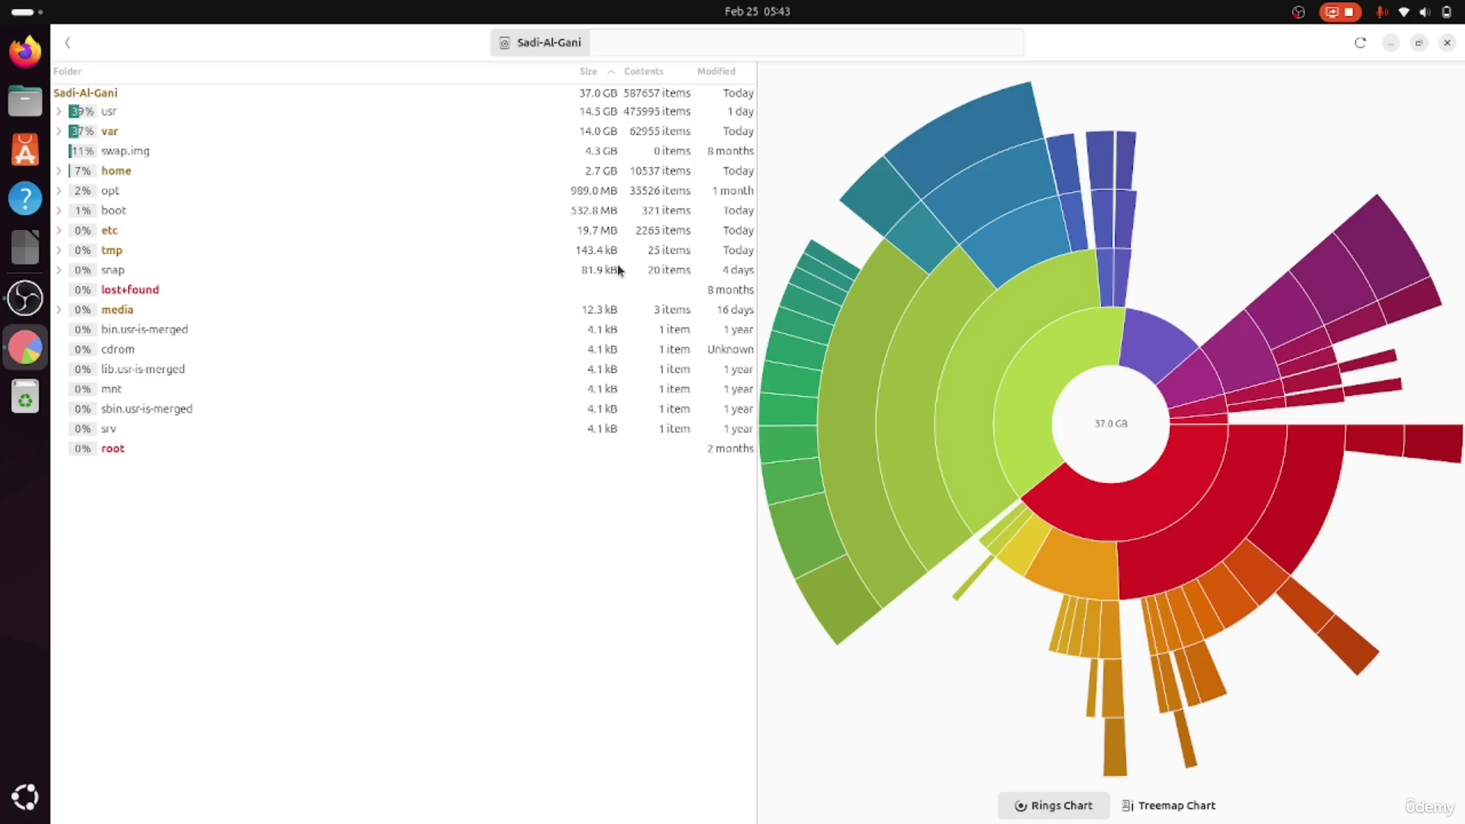Expand the tmp folder row
Screen dimensions: 1465x824
pyautogui.click(x=59, y=250)
